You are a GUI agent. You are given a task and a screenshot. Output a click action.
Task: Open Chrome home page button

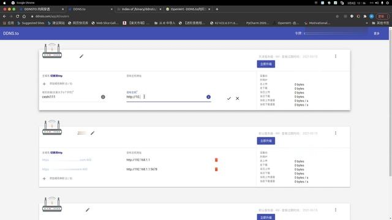[x=24, y=16]
